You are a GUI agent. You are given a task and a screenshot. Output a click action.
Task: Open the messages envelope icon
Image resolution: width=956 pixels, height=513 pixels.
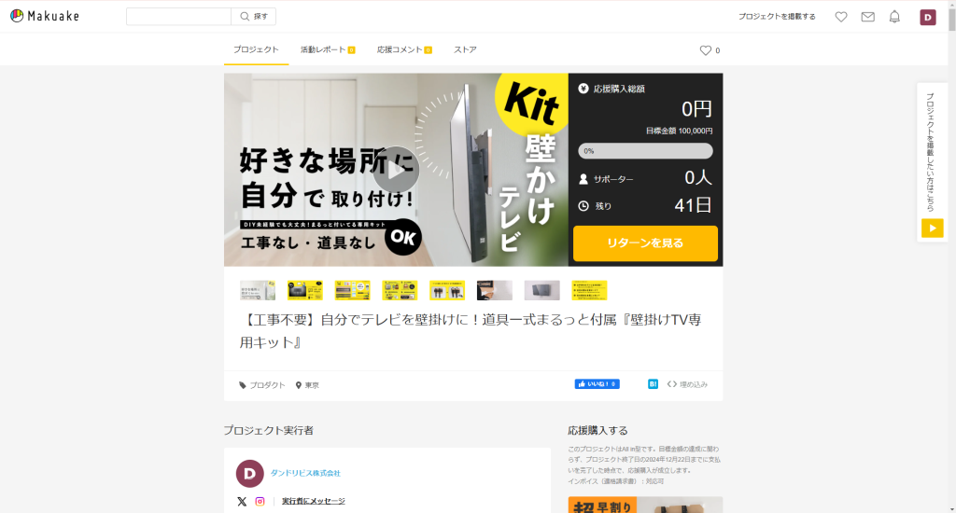(867, 17)
